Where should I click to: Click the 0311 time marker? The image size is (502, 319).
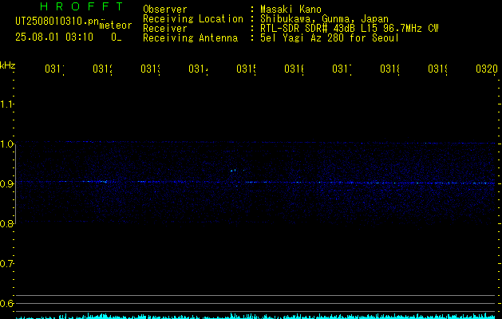(54, 69)
